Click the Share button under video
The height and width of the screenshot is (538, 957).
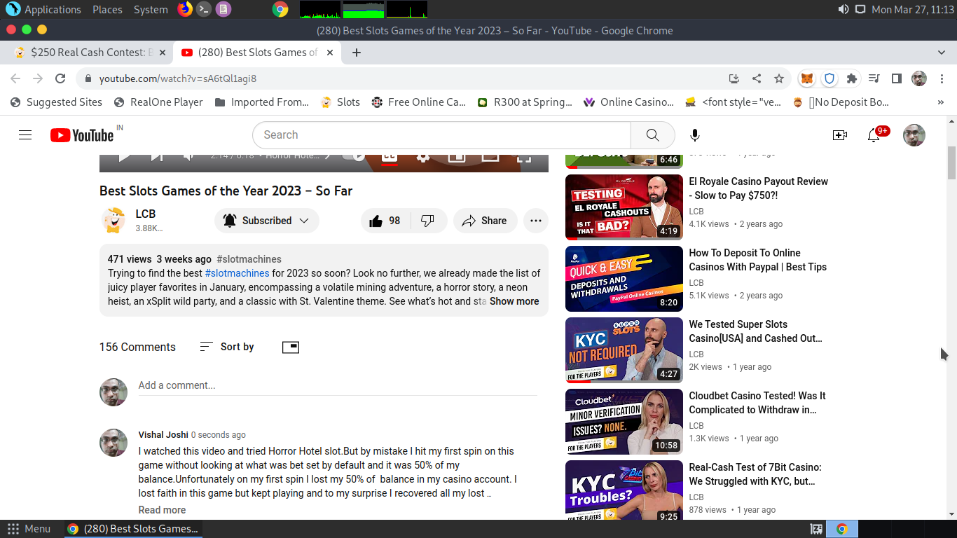click(485, 221)
